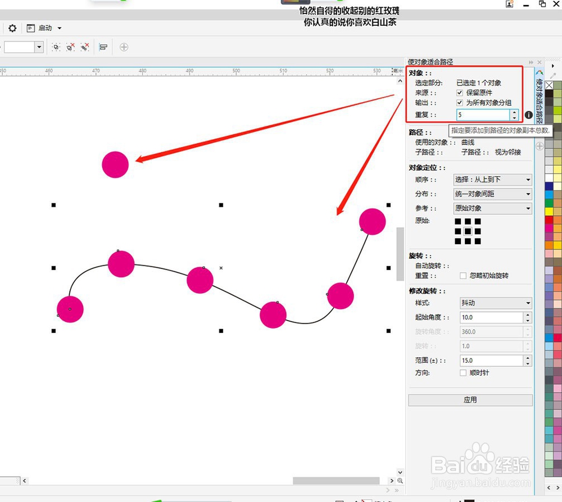562x502 pixels.
Task: Toggle the 为所有对象分组 checkbox
Action: pos(460,103)
